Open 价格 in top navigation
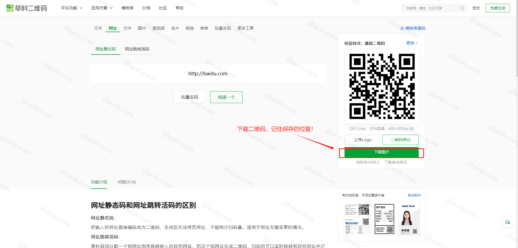This screenshot has height=248, width=518. pos(146,8)
